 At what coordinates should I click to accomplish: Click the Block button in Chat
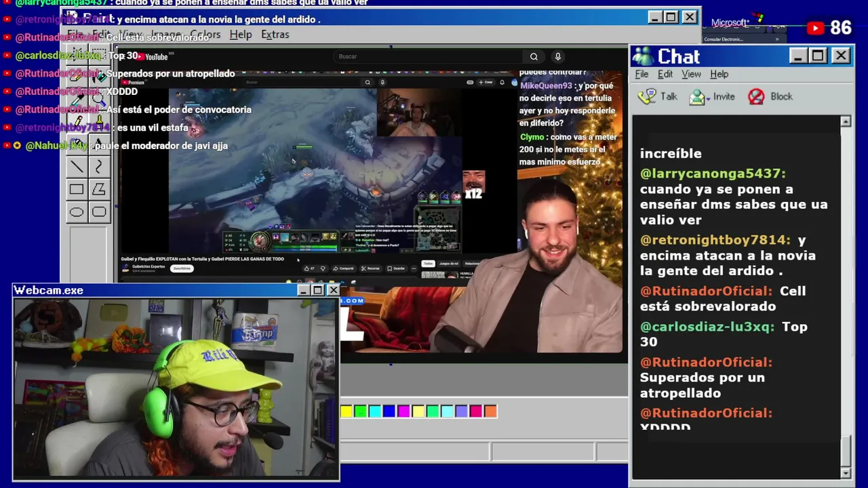(x=770, y=96)
